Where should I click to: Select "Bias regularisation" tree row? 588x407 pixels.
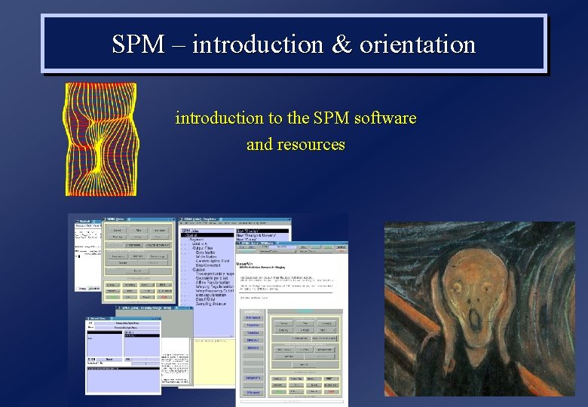[210, 295]
